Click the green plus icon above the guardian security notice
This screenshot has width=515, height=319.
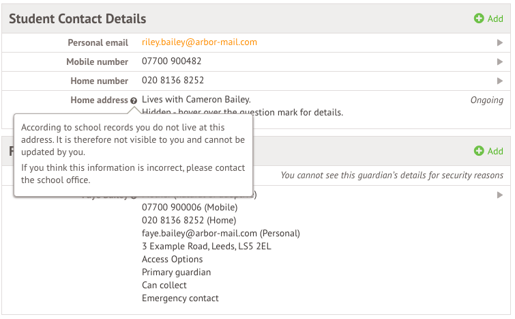point(479,151)
